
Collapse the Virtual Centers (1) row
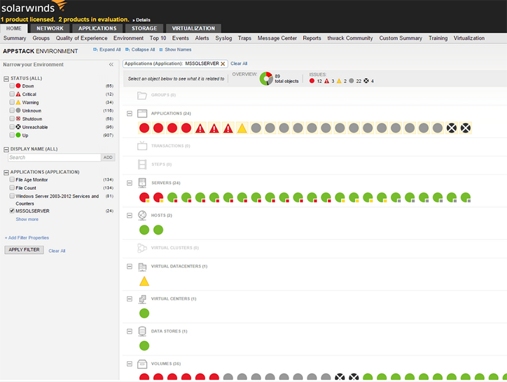(129, 299)
